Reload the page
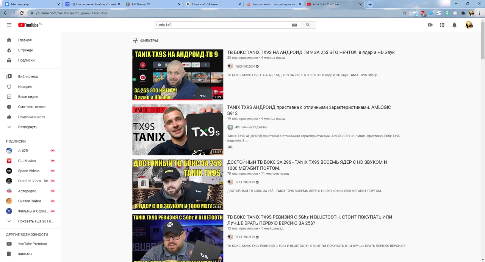 coord(22,13)
